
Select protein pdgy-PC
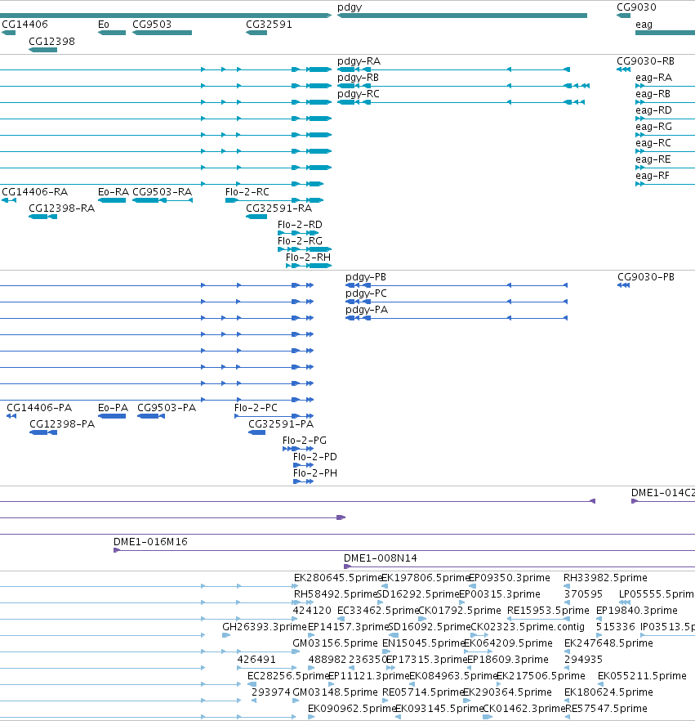pos(457,302)
